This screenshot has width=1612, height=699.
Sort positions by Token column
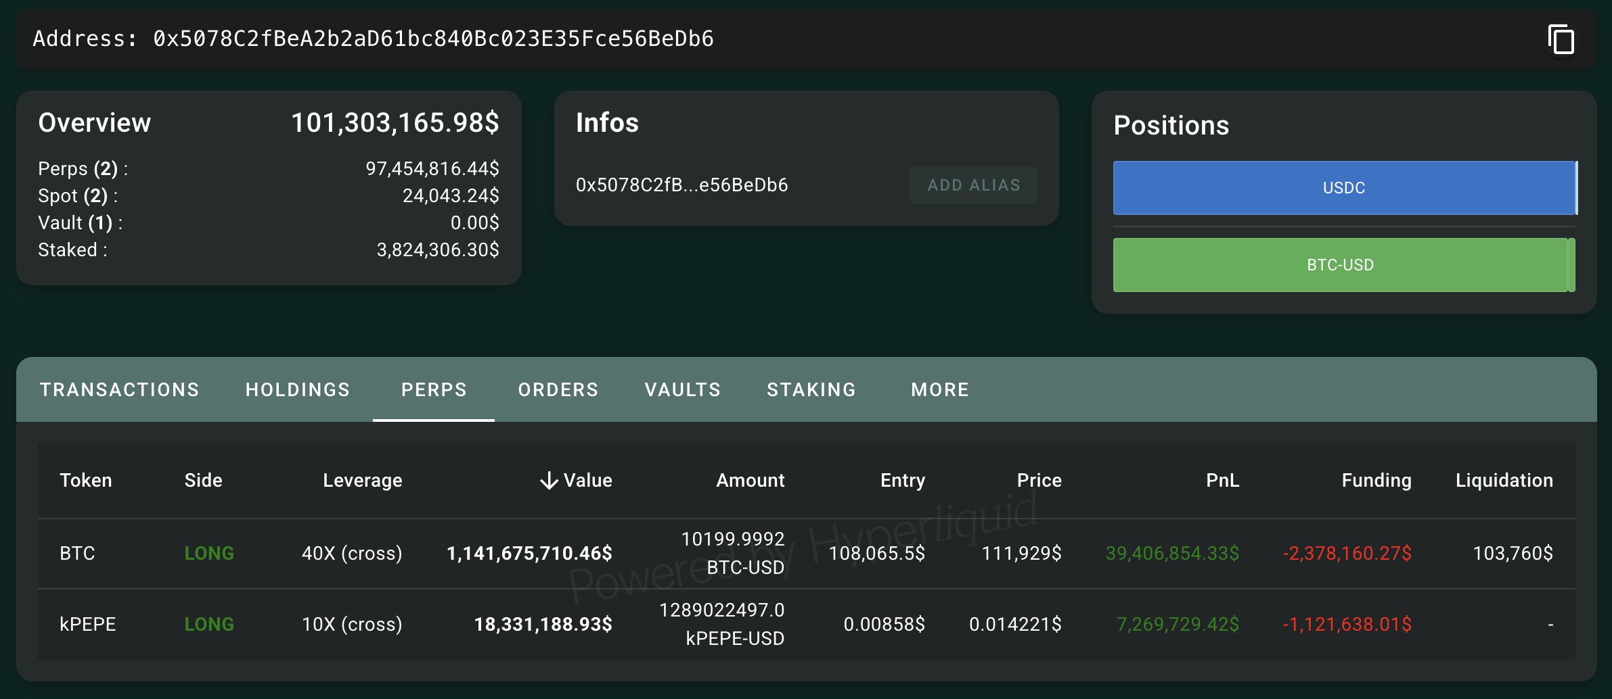tap(86, 480)
